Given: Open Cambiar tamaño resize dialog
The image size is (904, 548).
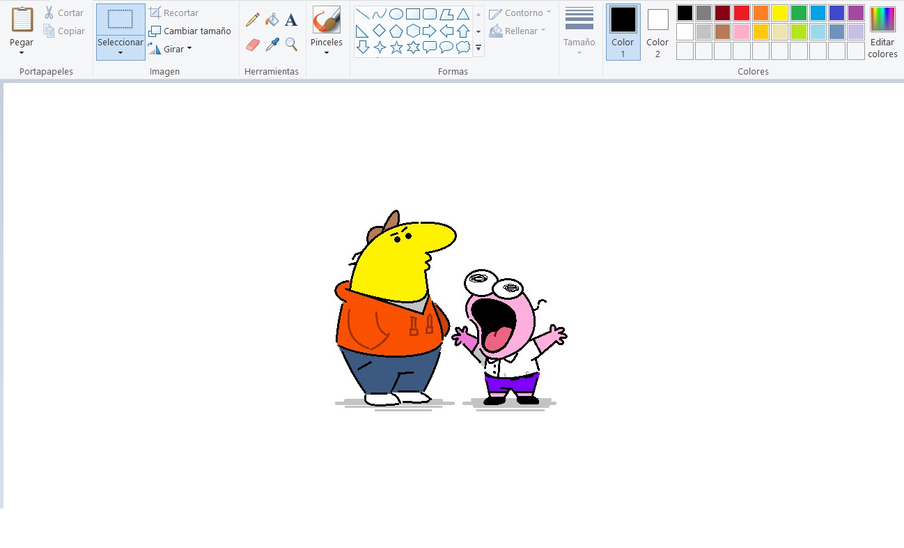Looking at the screenshot, I should click(189, 31).
